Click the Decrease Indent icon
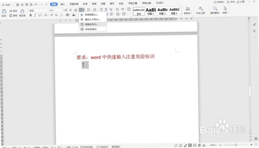The height and width of the screenshot is (148, 259). [x=101, y=10]
